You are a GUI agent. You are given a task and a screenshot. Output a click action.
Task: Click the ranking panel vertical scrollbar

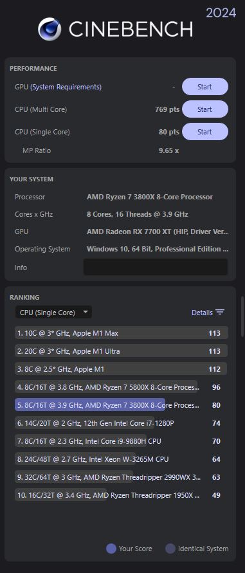(x=242, y=316)
